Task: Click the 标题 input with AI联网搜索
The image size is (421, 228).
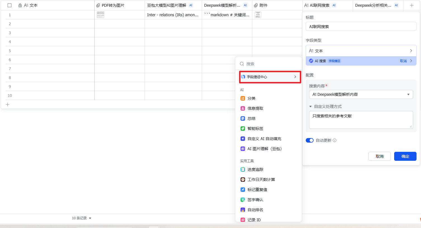Action: [x=361, y=27]
